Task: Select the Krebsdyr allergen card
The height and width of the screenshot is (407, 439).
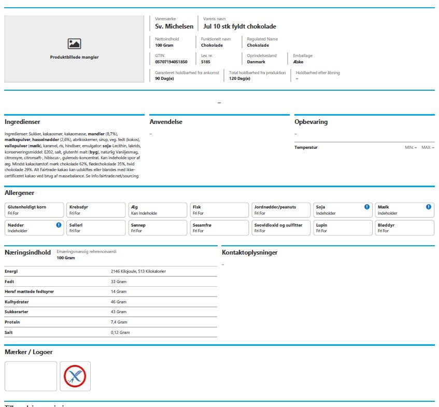Action: coord(96,210)
